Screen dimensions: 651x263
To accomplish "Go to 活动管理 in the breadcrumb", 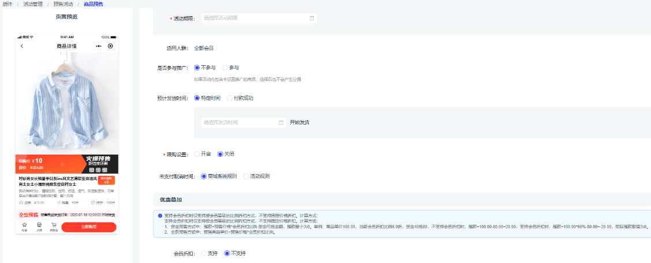I will [x=33, y=4].
